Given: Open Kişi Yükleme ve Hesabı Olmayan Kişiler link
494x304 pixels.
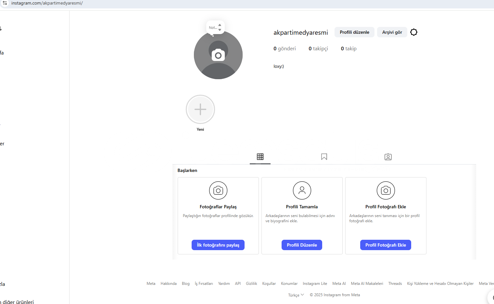Looking at the screenshot, I should (x=440, y=284).
